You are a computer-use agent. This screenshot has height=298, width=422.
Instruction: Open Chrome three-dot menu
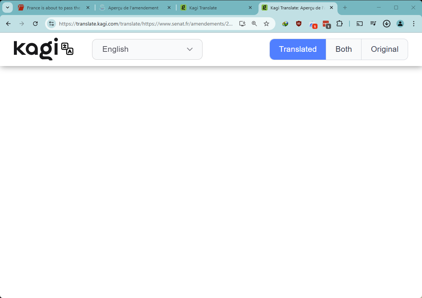(x=414, y=24)
